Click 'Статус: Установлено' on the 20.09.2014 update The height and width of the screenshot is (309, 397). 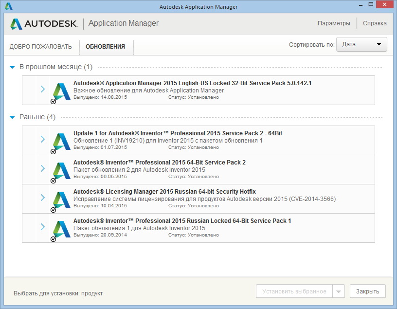pos(194,235)
